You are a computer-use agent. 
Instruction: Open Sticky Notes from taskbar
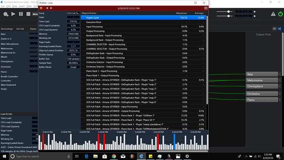[x=151, y=156]
